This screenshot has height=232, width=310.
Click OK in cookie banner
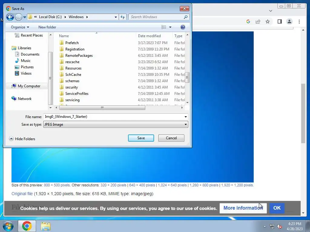click(277, 208)
